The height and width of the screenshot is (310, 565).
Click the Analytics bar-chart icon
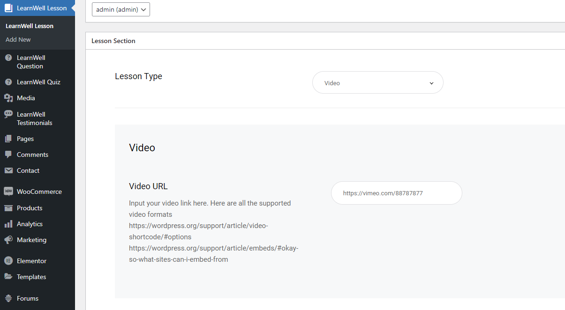click(8, 224)
